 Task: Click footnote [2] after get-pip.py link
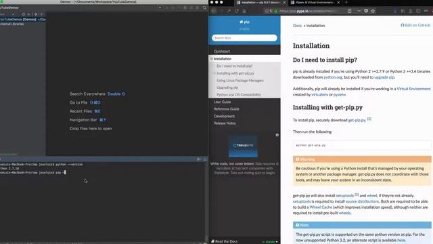tap(369, 119)
